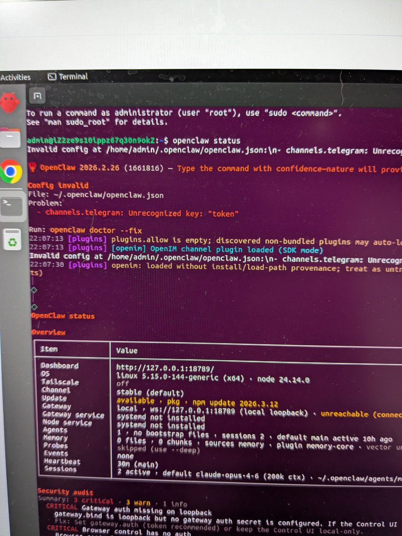Screen dimensions: 402x536
Task: Open the Terminal app menu in top bar
Action: [68, 77]
